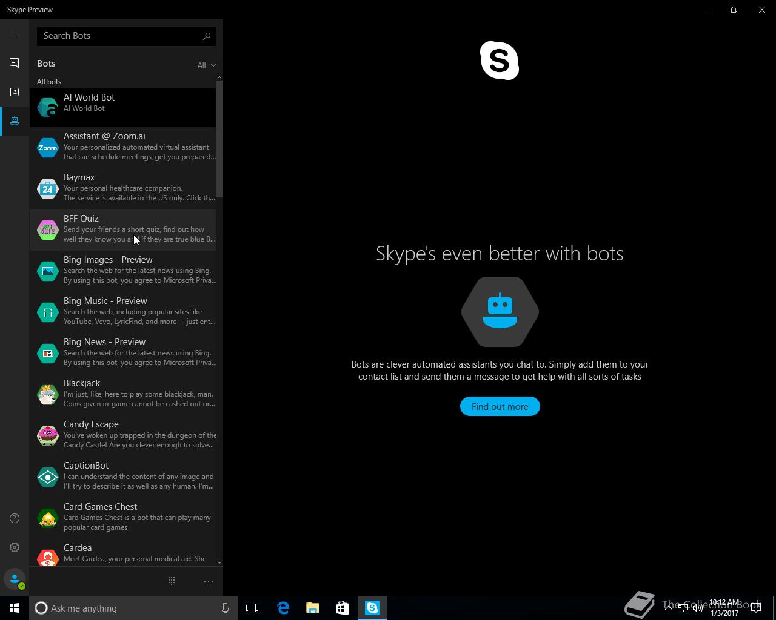Click Find out more button

point(500,406)
